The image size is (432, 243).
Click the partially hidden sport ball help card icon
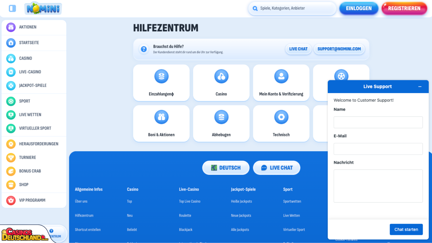click(x=341, y=75)
